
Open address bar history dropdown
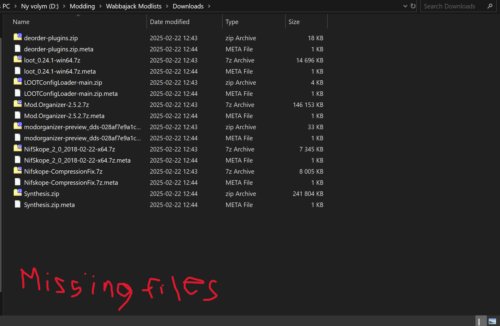click(405, 6)
